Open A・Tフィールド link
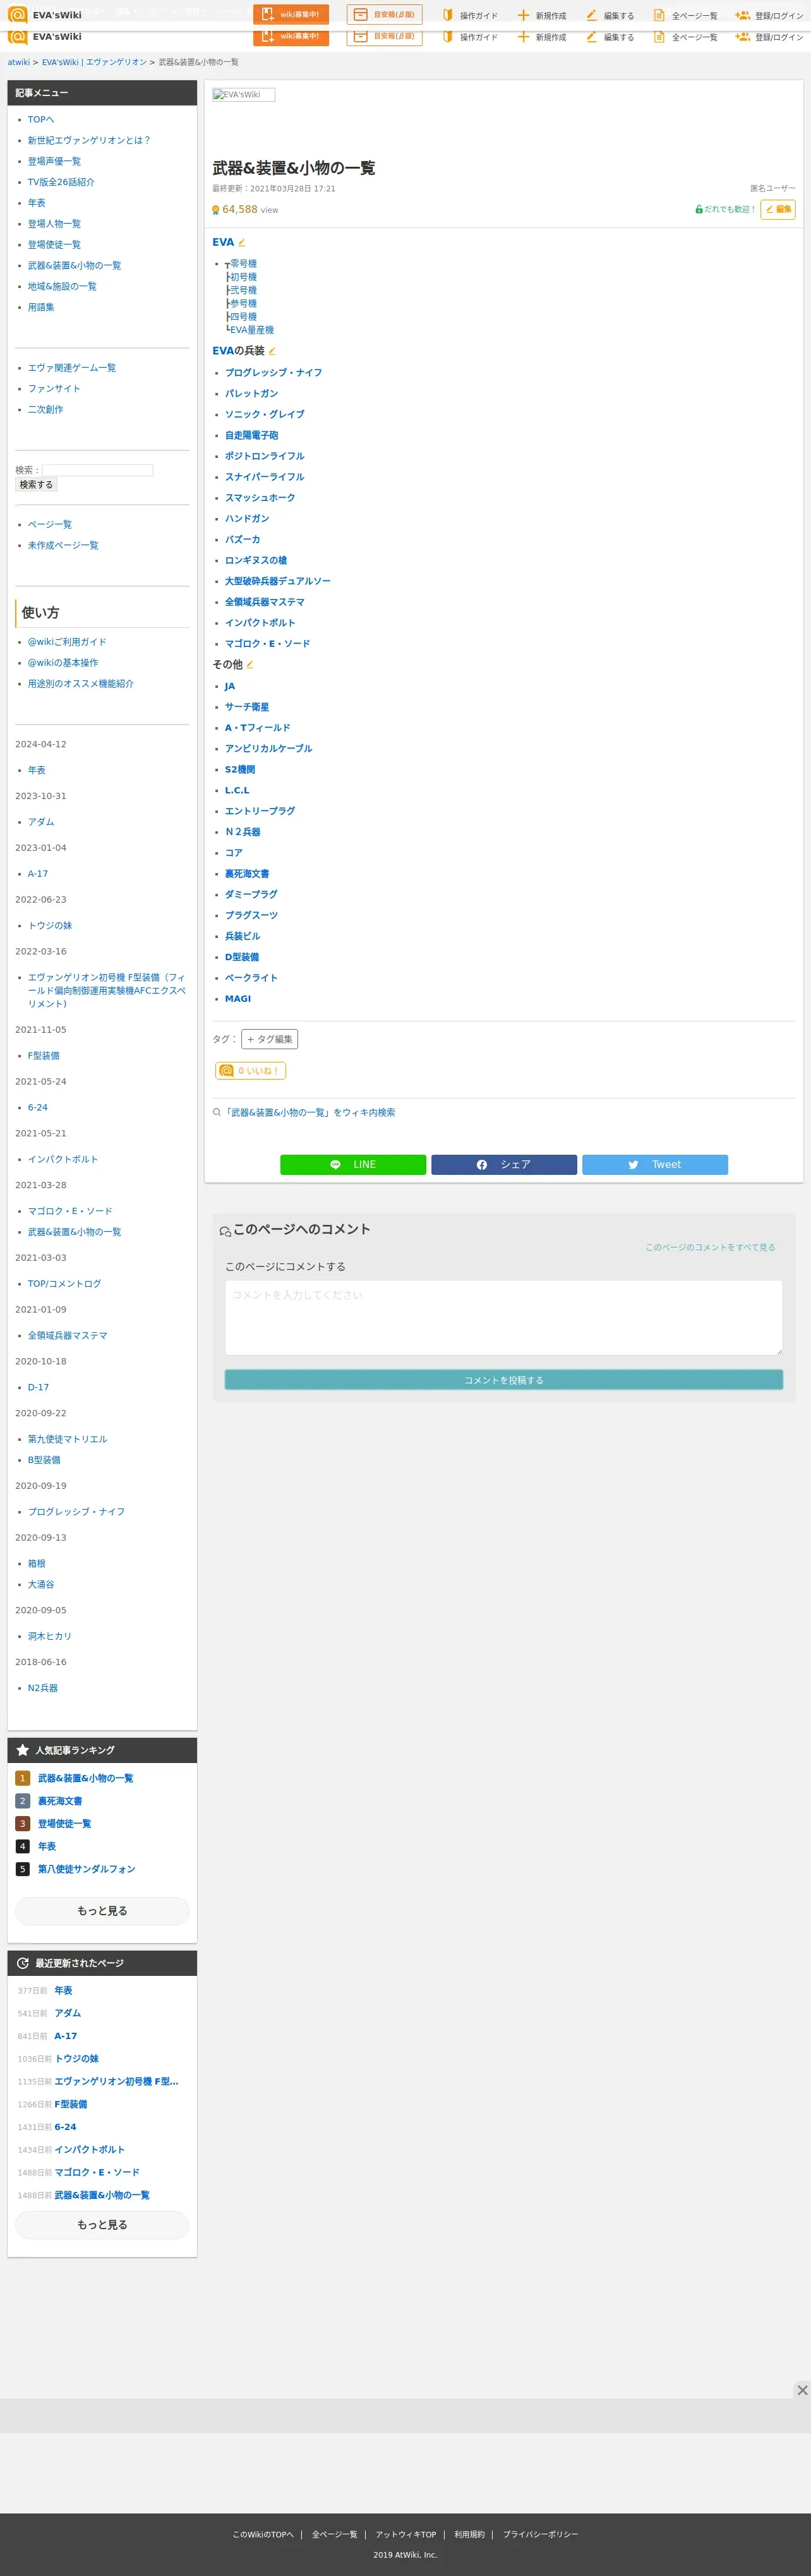811x2576 pixels. click(x=257, y=728)
